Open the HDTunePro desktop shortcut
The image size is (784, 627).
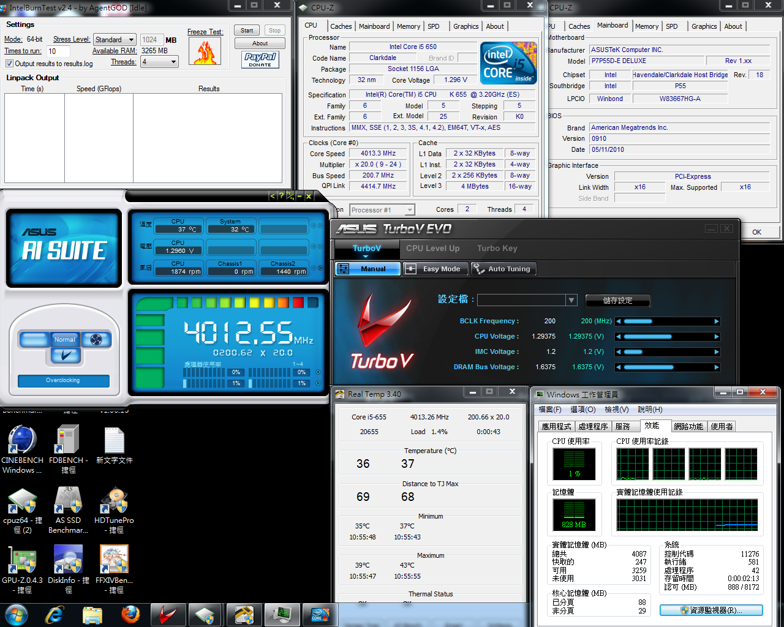click(x=115, y=511)
